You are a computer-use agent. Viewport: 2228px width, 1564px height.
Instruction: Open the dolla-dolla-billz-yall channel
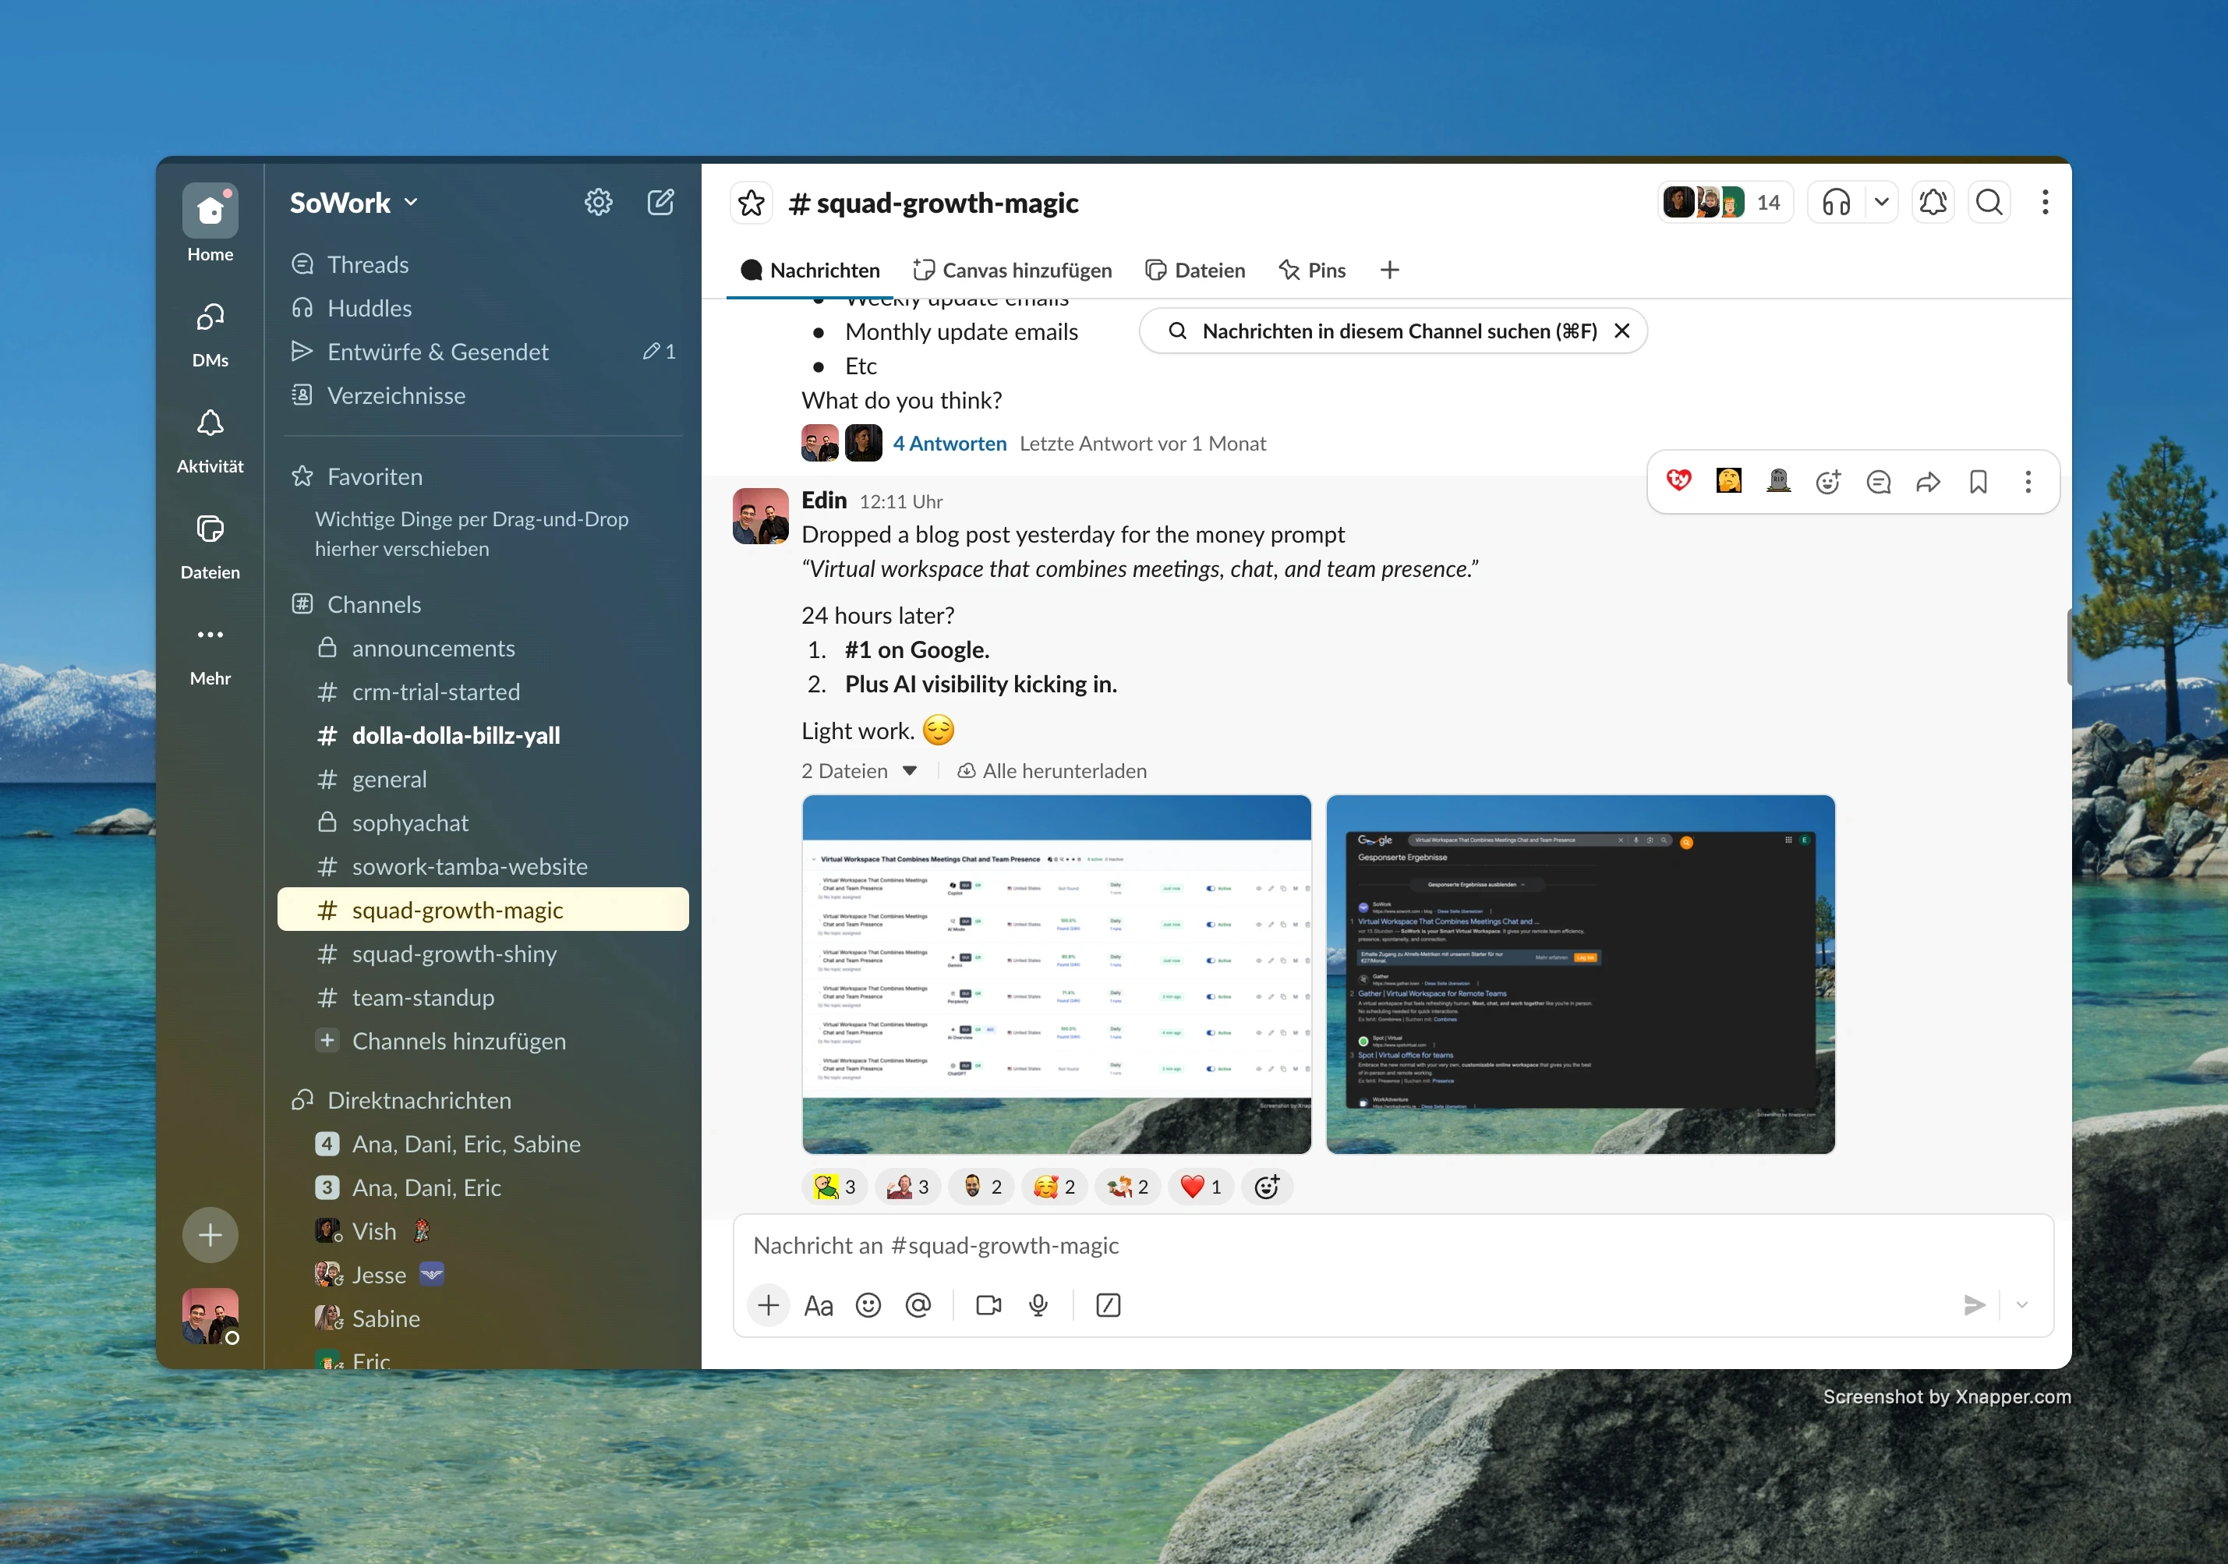pyautogui.click(x=483, y=734)
